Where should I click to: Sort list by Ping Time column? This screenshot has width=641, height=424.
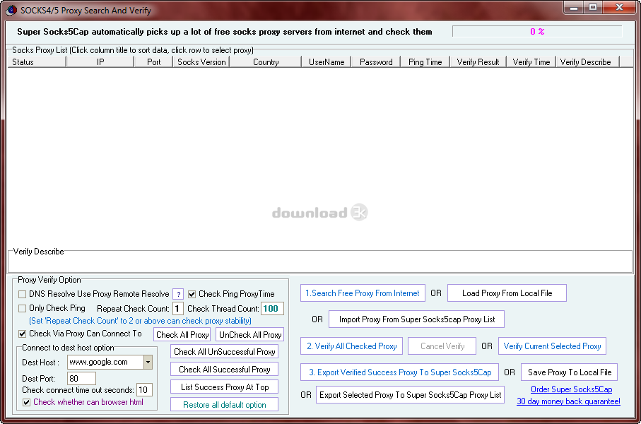coord(425,62)
